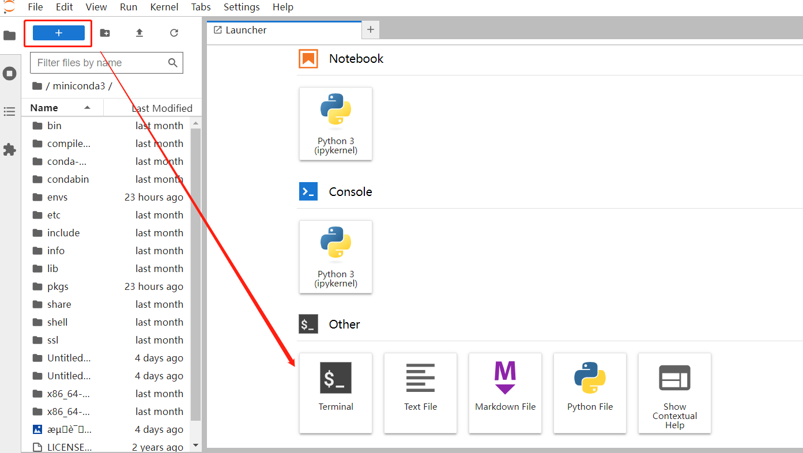Image resolution: width=803 pixels, height=453 pixels.
Task: Click the Other section terminal icon
Action: (x=308, y=324)
